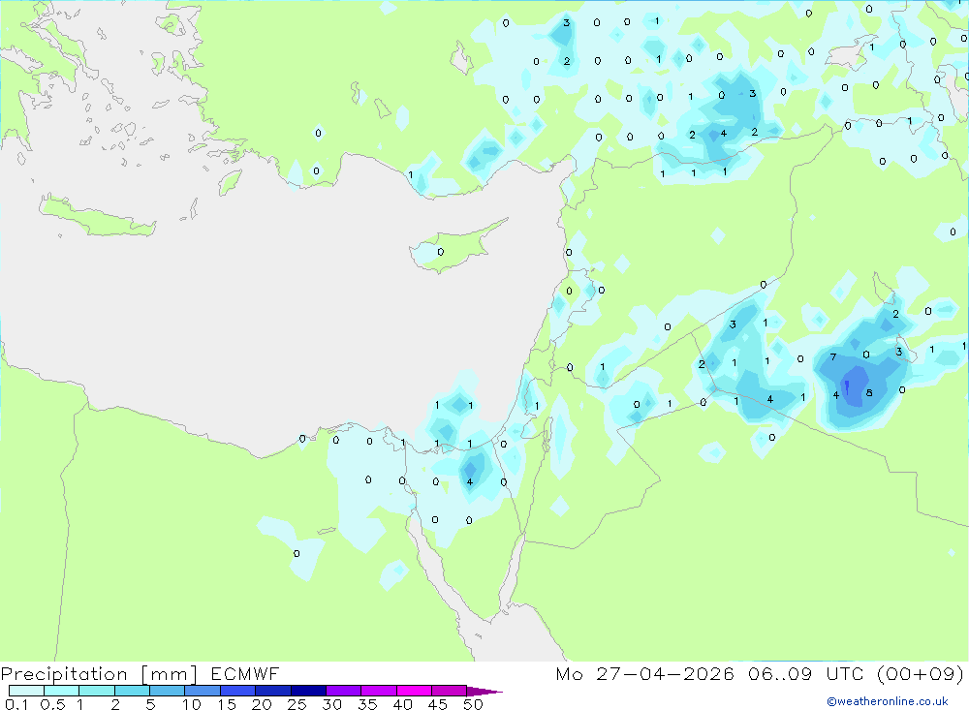Select the 2–5 mm legend color box

pos(132,691)
